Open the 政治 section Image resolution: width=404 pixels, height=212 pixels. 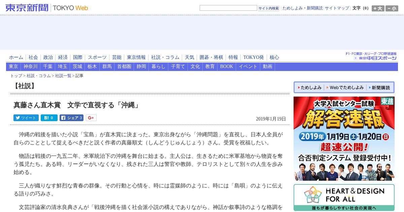tap(48, 57)
